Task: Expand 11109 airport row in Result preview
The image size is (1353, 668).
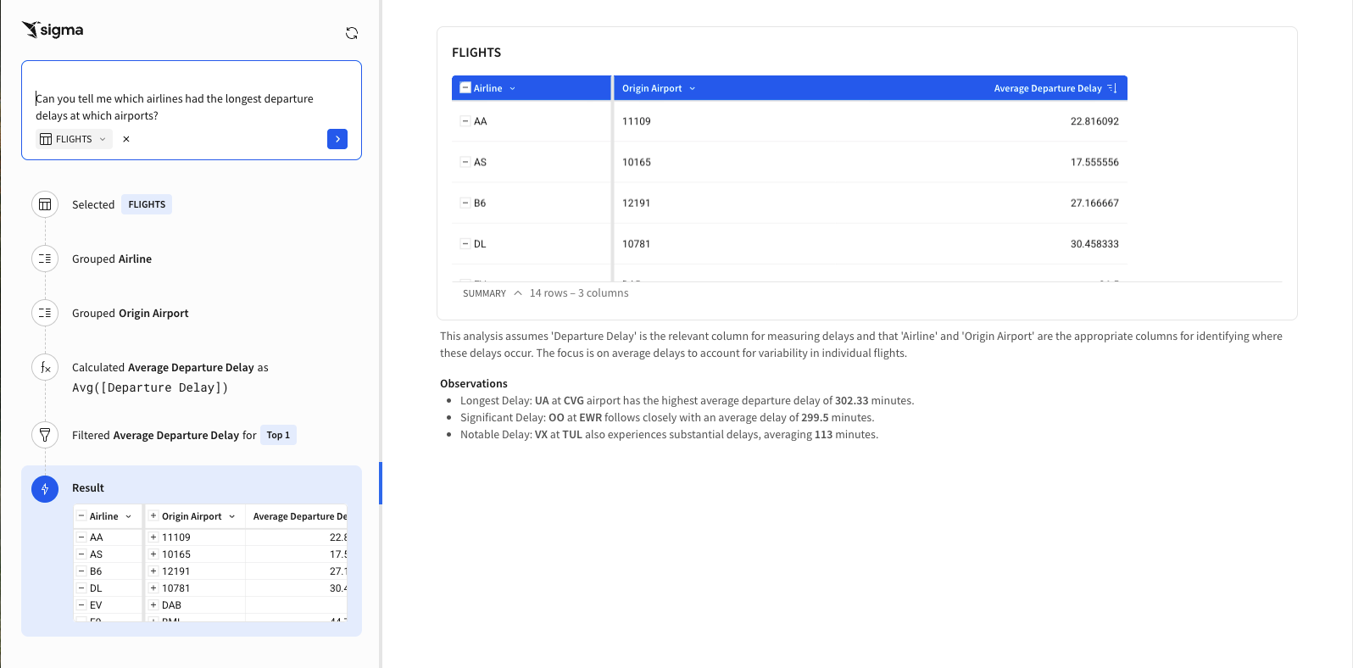Action: click(153, 537)
